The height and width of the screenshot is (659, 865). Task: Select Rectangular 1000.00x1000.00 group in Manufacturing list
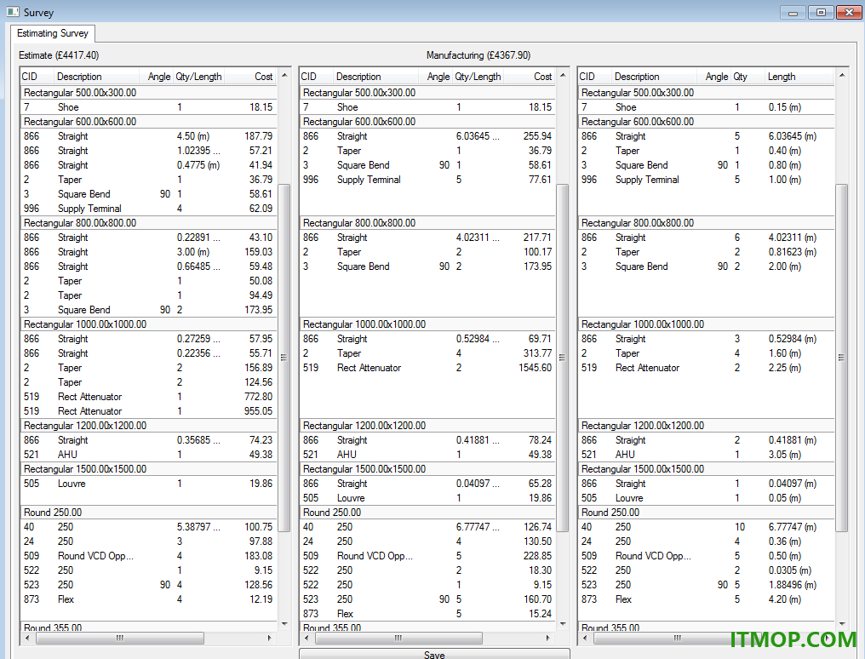427,324
